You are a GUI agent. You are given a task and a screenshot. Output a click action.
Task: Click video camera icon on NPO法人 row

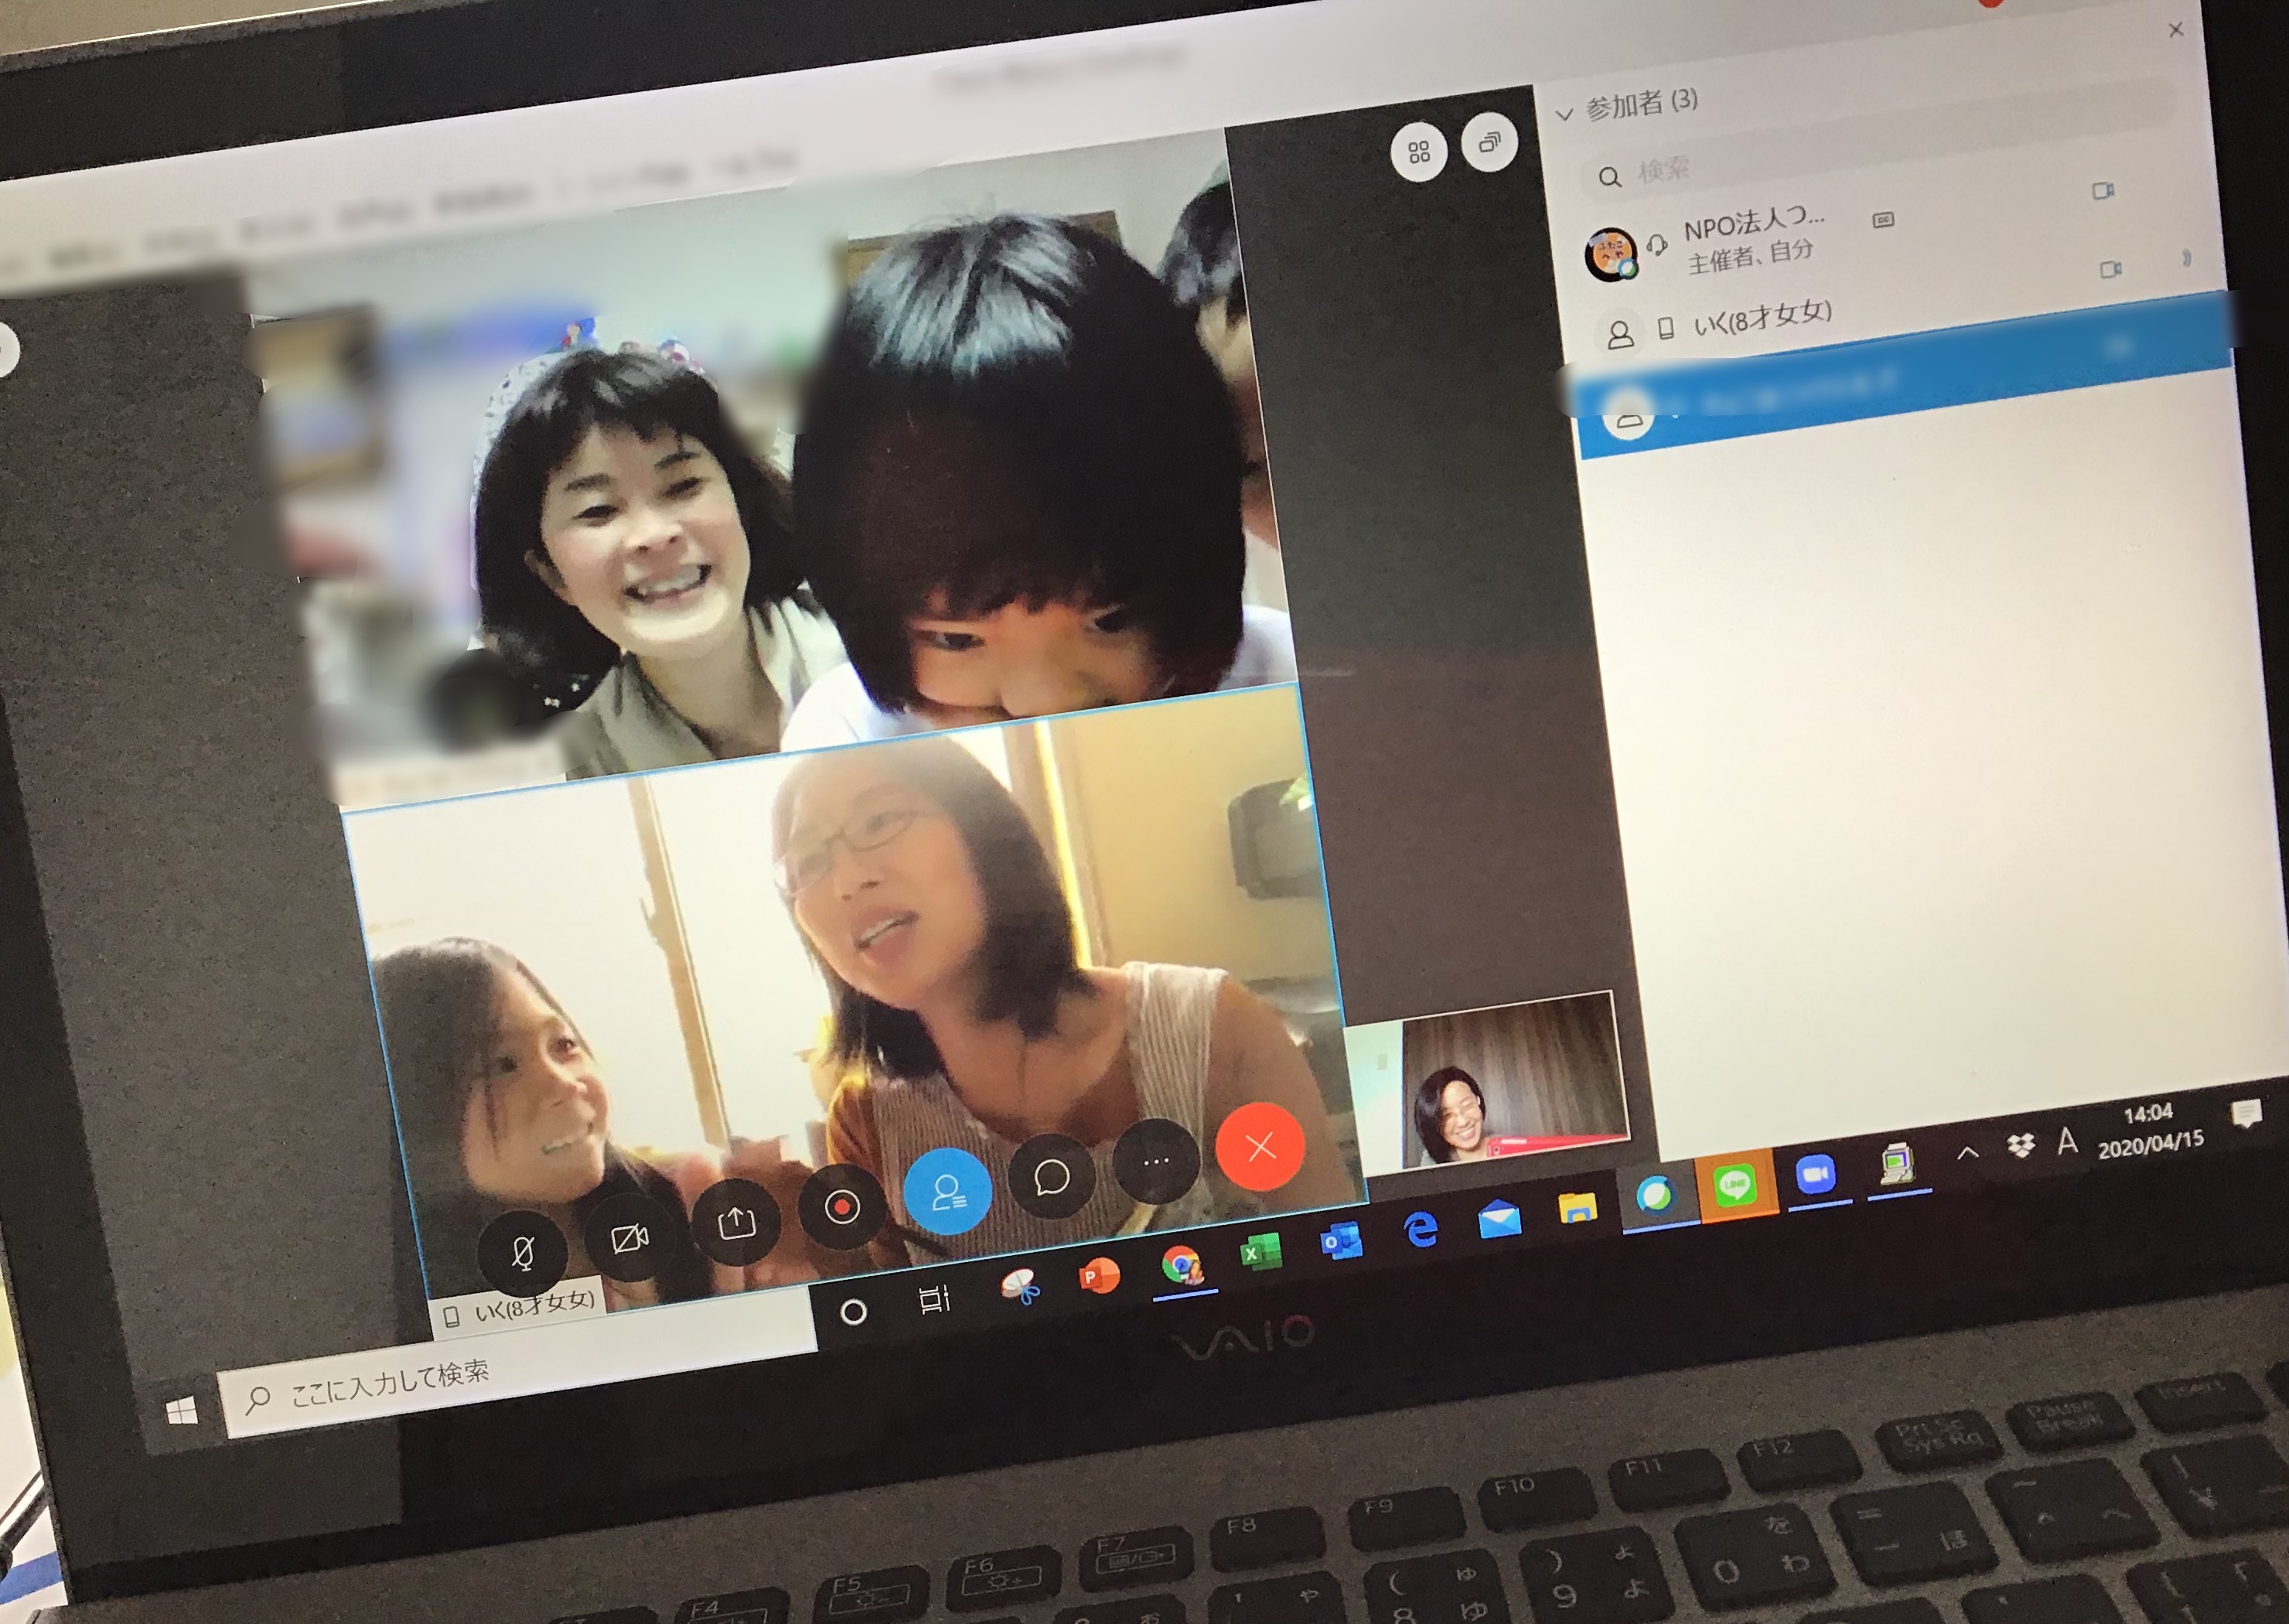(x=2103, y=190)
